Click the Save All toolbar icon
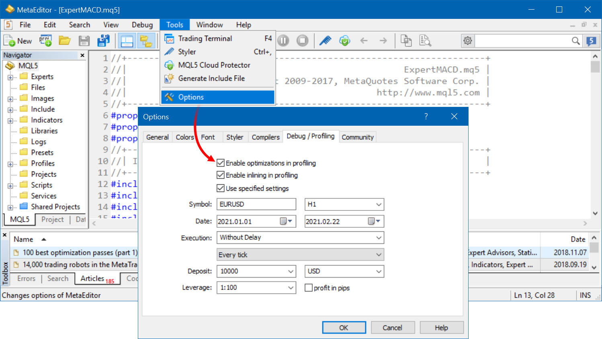 click(103, 41)
